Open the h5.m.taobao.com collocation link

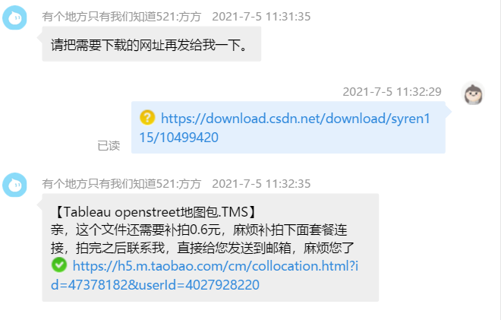pyautogui.click(x=204, y=275)
